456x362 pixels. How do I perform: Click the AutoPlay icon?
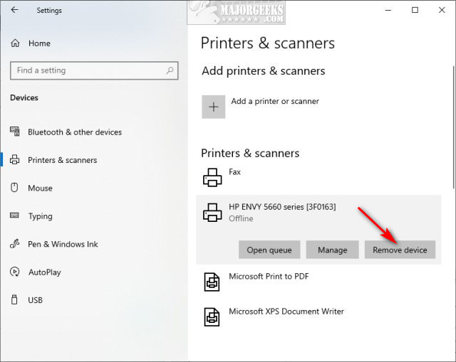pos(15,272)
